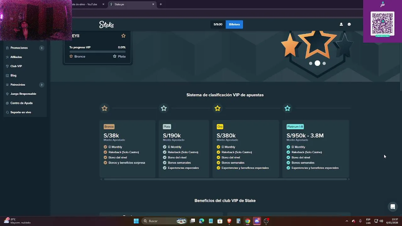Click the microphone icon in system tray

point(360,221)
